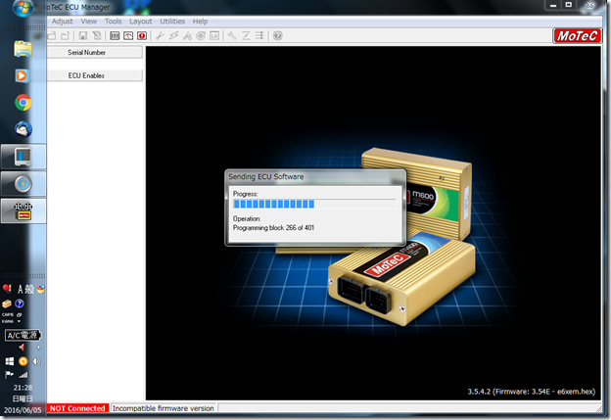Click the A/C power battery indicator
Viewport: 611px width, 420px height.
click(23, 335)
